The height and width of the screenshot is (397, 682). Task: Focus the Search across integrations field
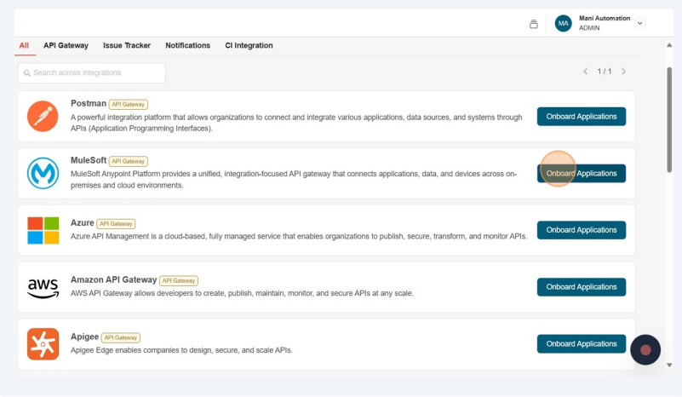click(92, 73)
